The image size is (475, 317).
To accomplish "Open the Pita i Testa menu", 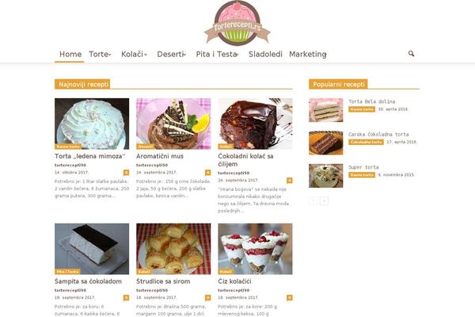I will click(x=217, y=55).
